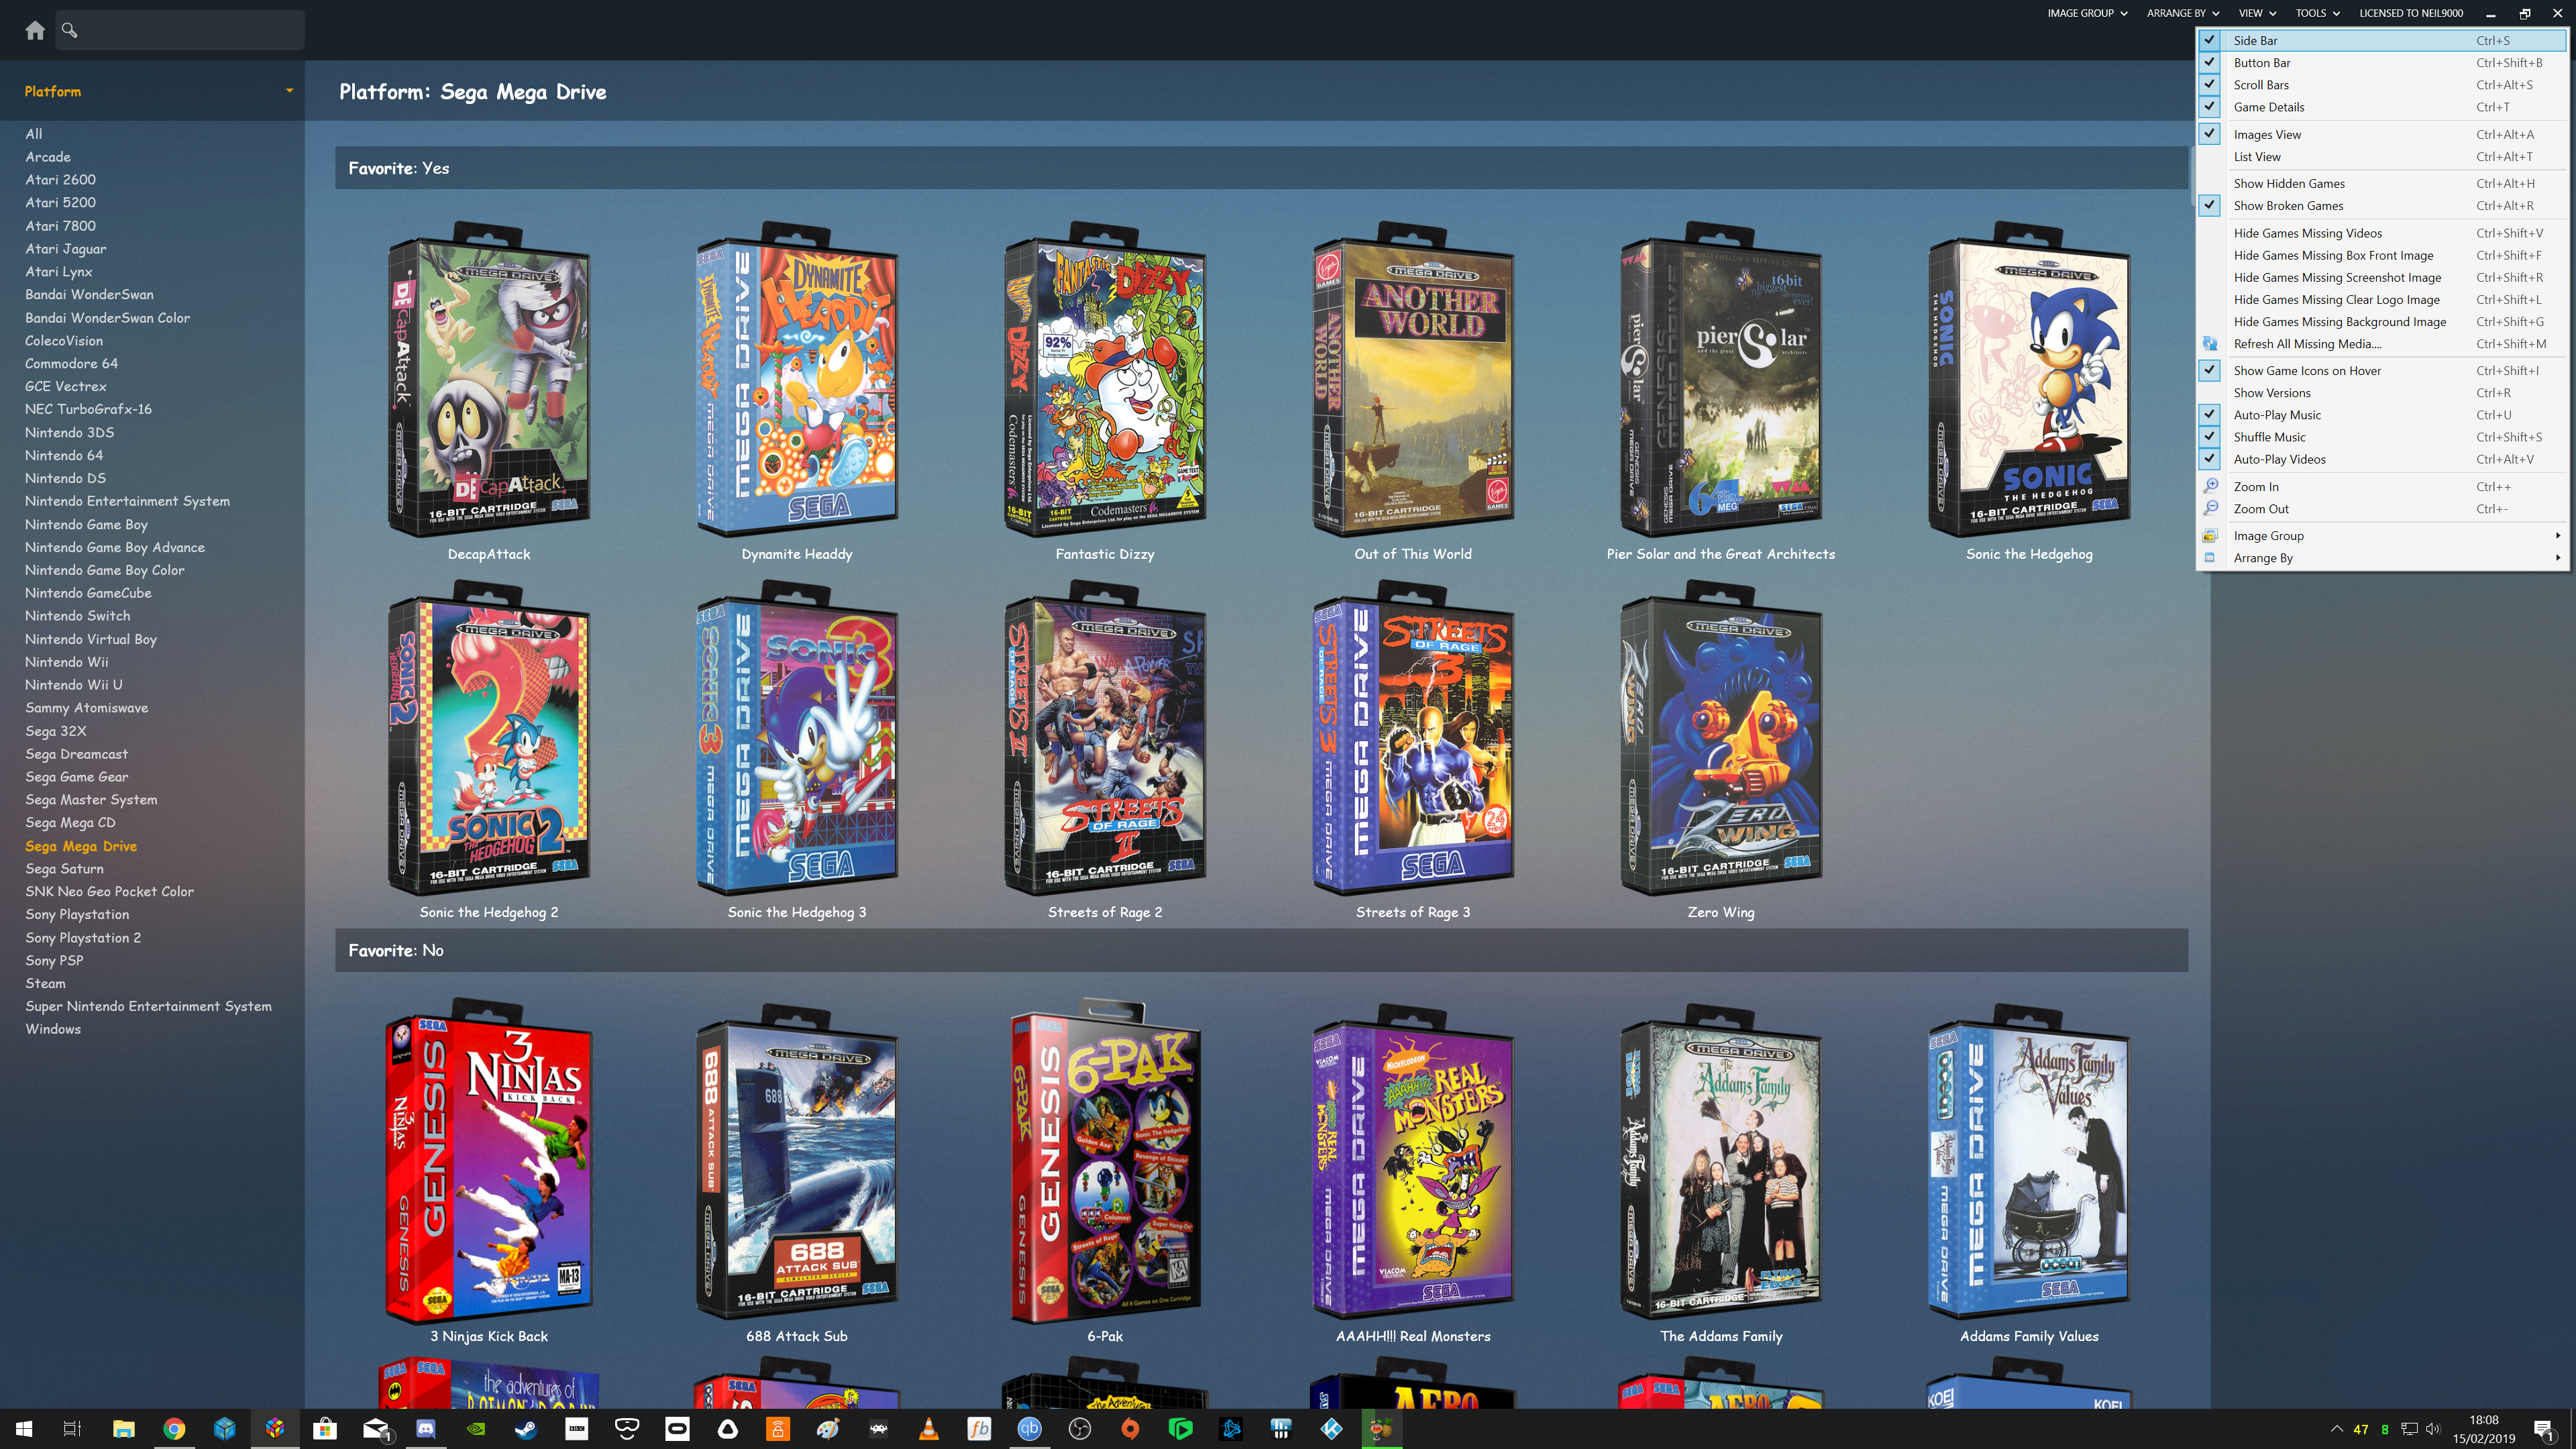The height and width of the screenshot is (1449, 2576).
Task: Select Sega Saturn platform in sidebar
Action: [x=64, y=868]
